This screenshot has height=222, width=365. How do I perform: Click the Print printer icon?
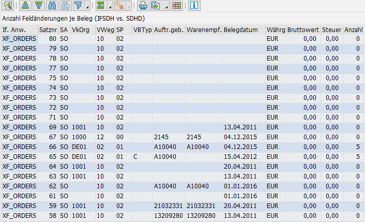143,6
